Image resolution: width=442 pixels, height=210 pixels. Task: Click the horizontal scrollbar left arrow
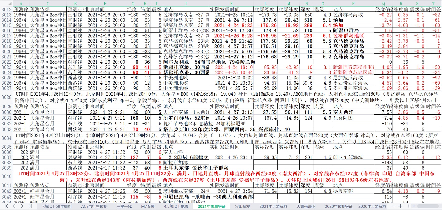click(x=414, y=206)
